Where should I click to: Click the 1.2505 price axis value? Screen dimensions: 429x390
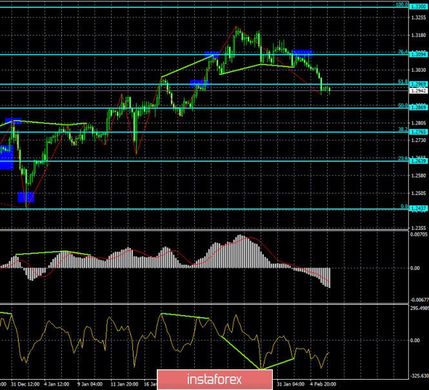pos(419,193)
